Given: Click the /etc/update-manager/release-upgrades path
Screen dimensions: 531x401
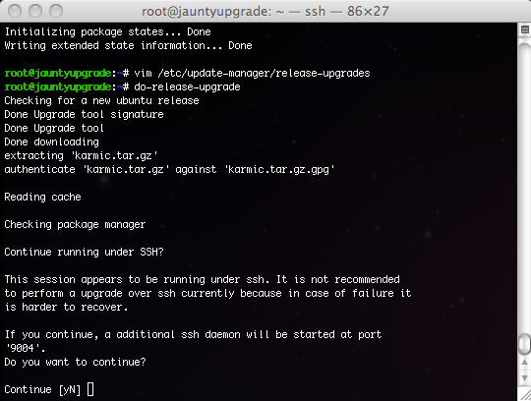Looking at the screenshot, I should (x=264, y=73).
